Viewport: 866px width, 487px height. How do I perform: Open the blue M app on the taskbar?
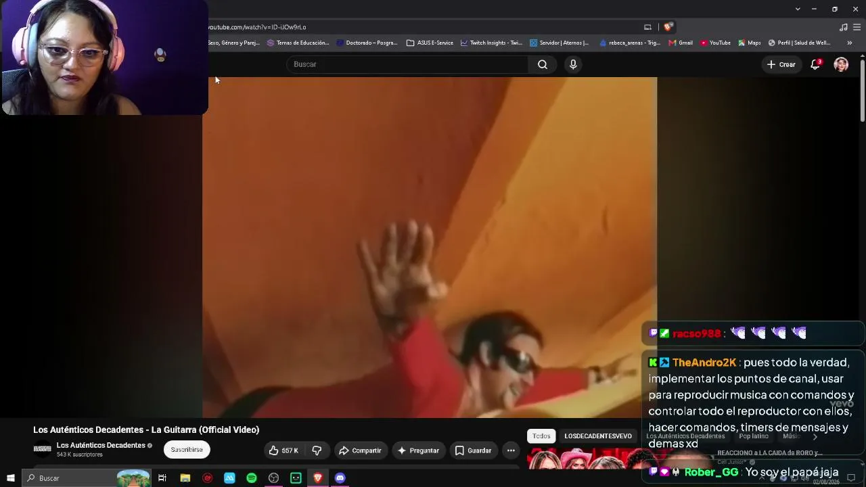[x=229, y=478]
